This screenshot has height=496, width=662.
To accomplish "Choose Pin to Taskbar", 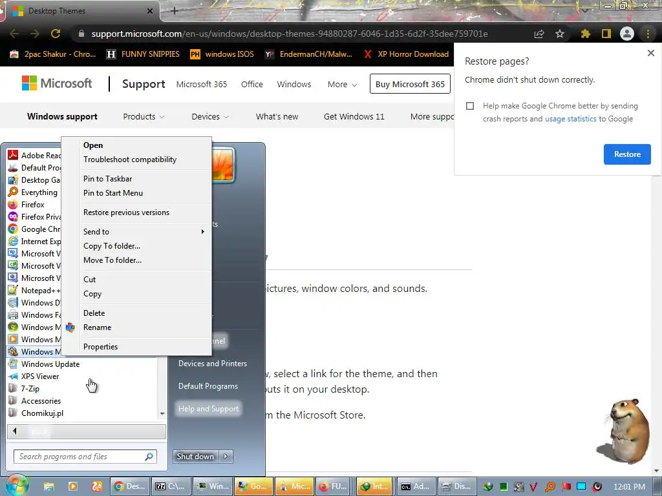I will pyautogui.click(x=144, y=179).
